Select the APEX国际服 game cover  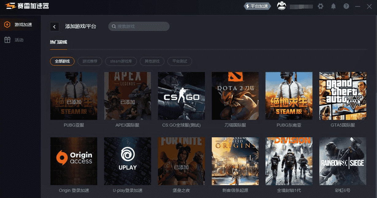tap(128, 96)
